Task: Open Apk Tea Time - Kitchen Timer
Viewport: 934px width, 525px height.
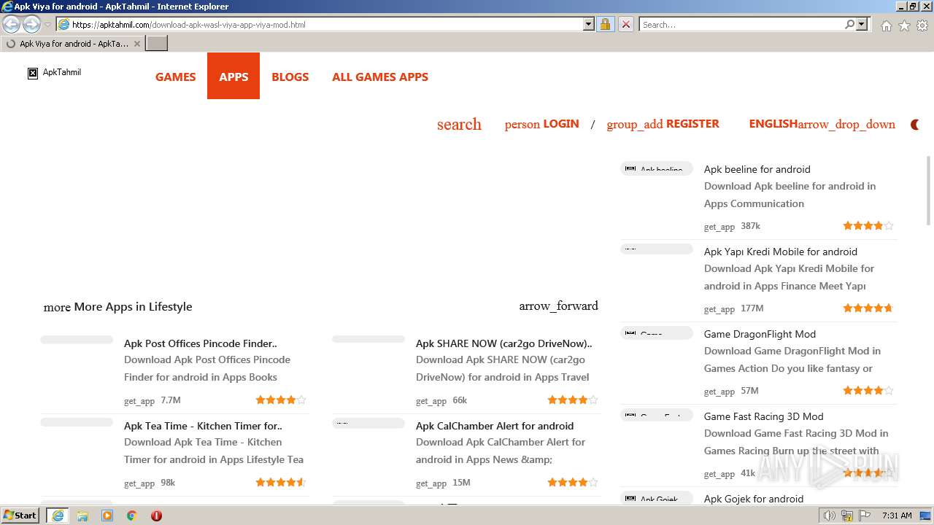Action: click(x=203, y=426)
